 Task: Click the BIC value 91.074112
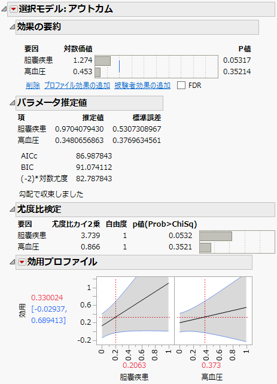tap(94, 167)
